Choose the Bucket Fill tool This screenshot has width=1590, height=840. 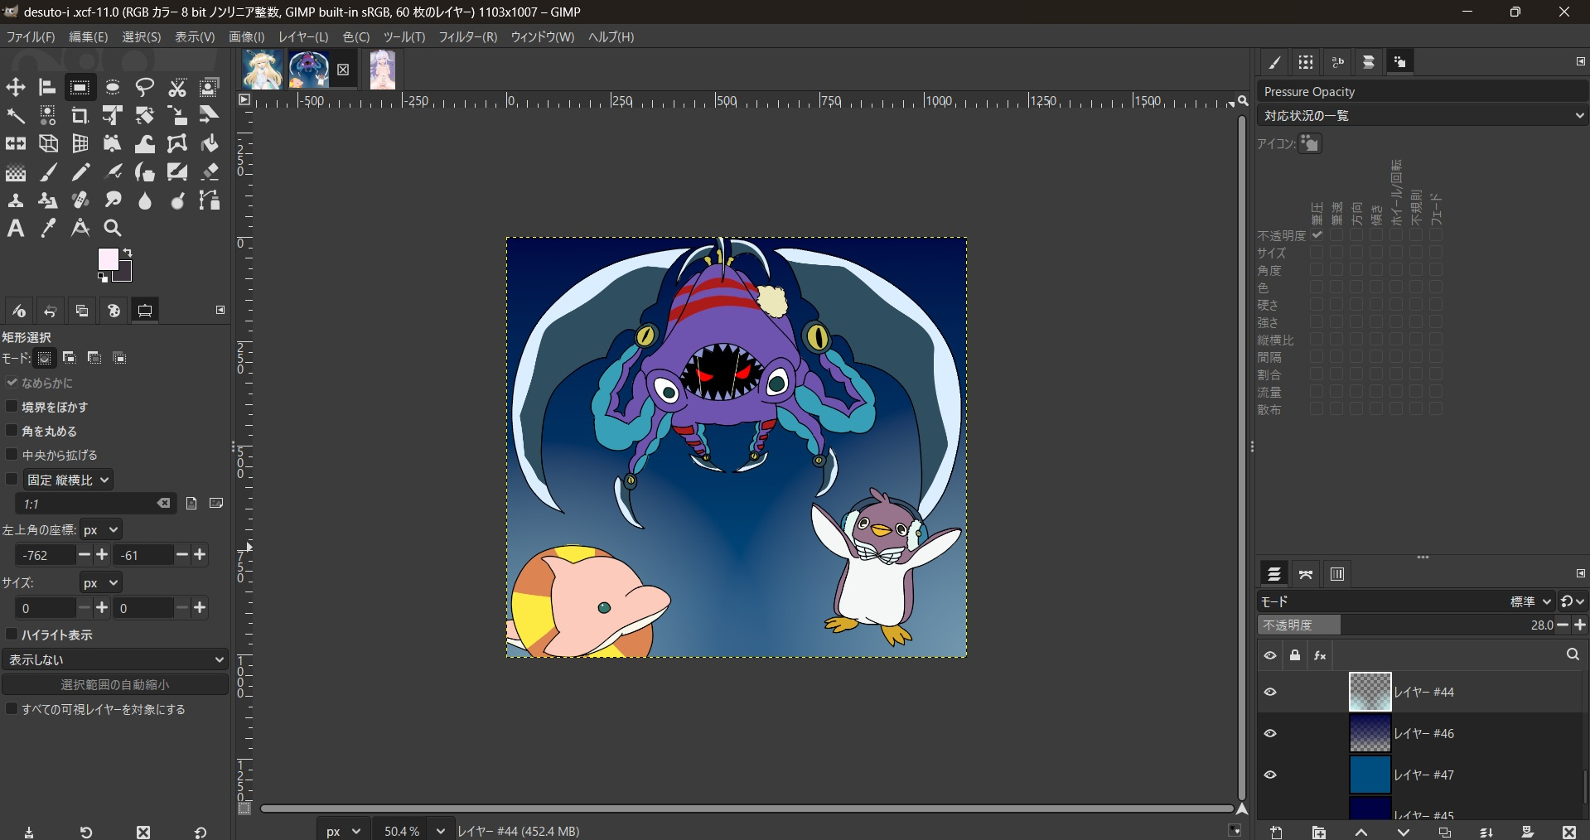[x=210, y=144]
